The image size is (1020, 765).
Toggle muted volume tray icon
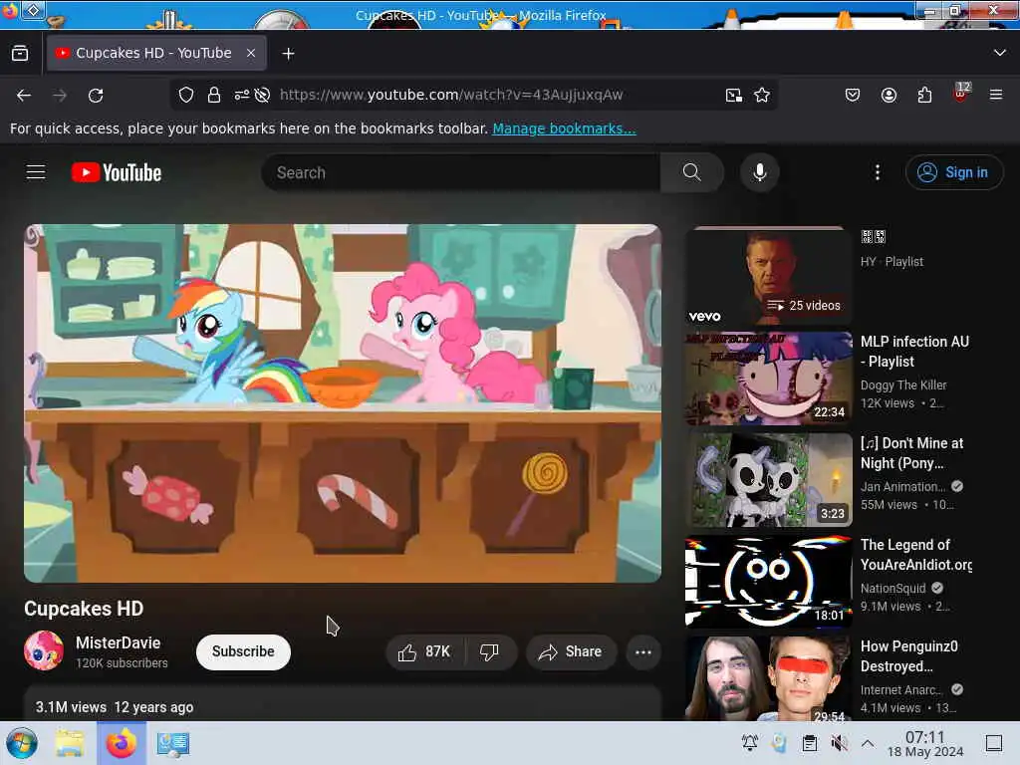pos(839,742)
